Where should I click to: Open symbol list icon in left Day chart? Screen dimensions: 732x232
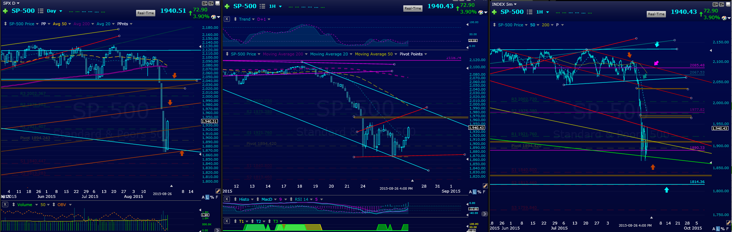click(x=41, y=11)
